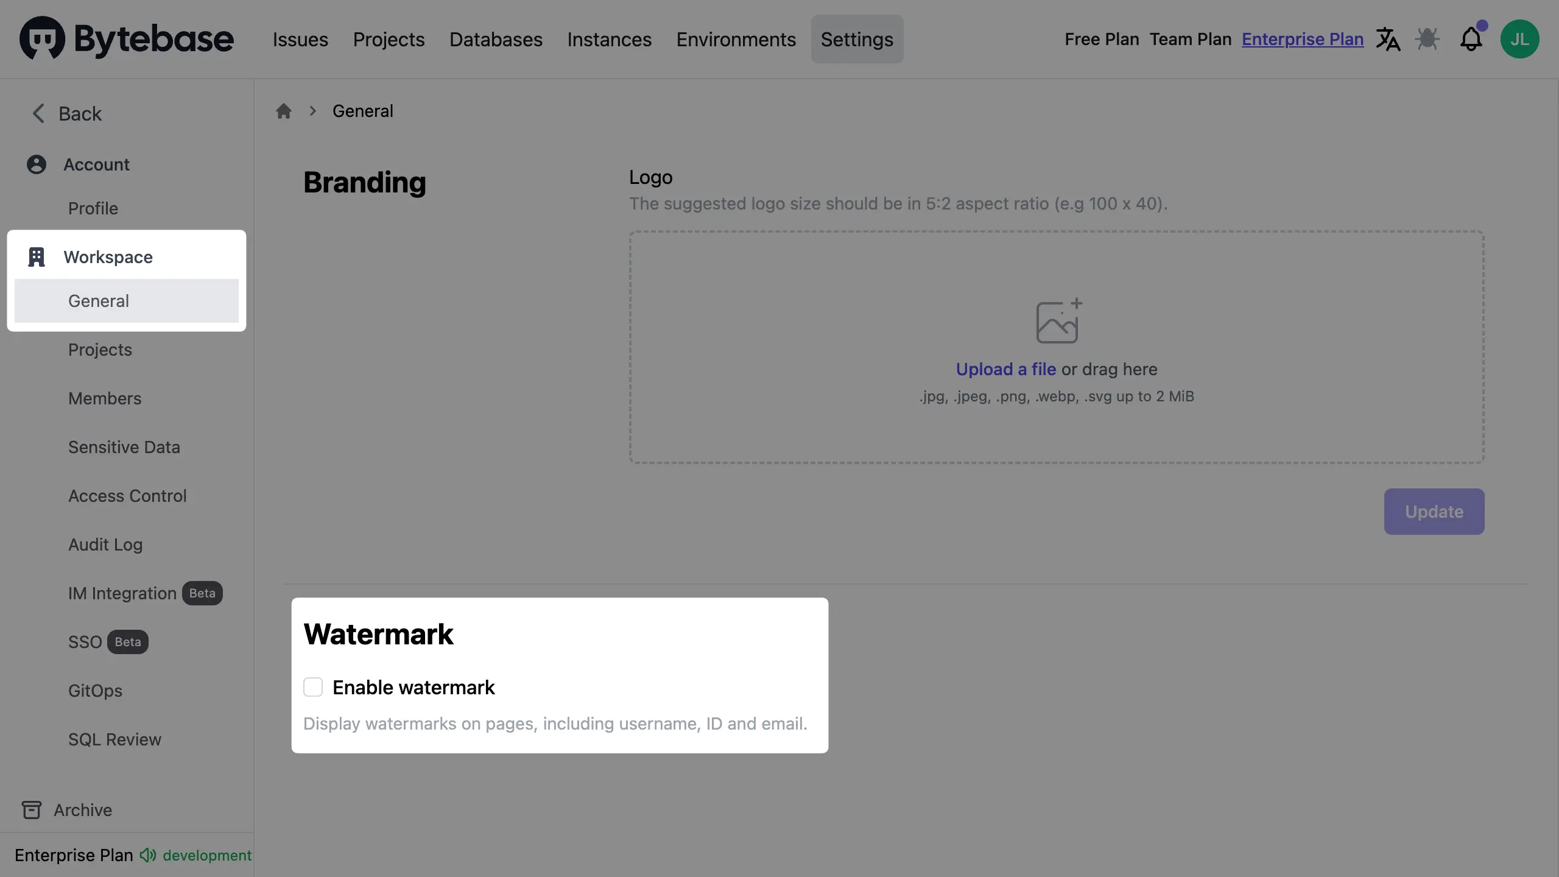The width and height of the screenshot is (1559, 877).
Task: Select the Enterprise Plan link
Action: (1302, 40)
